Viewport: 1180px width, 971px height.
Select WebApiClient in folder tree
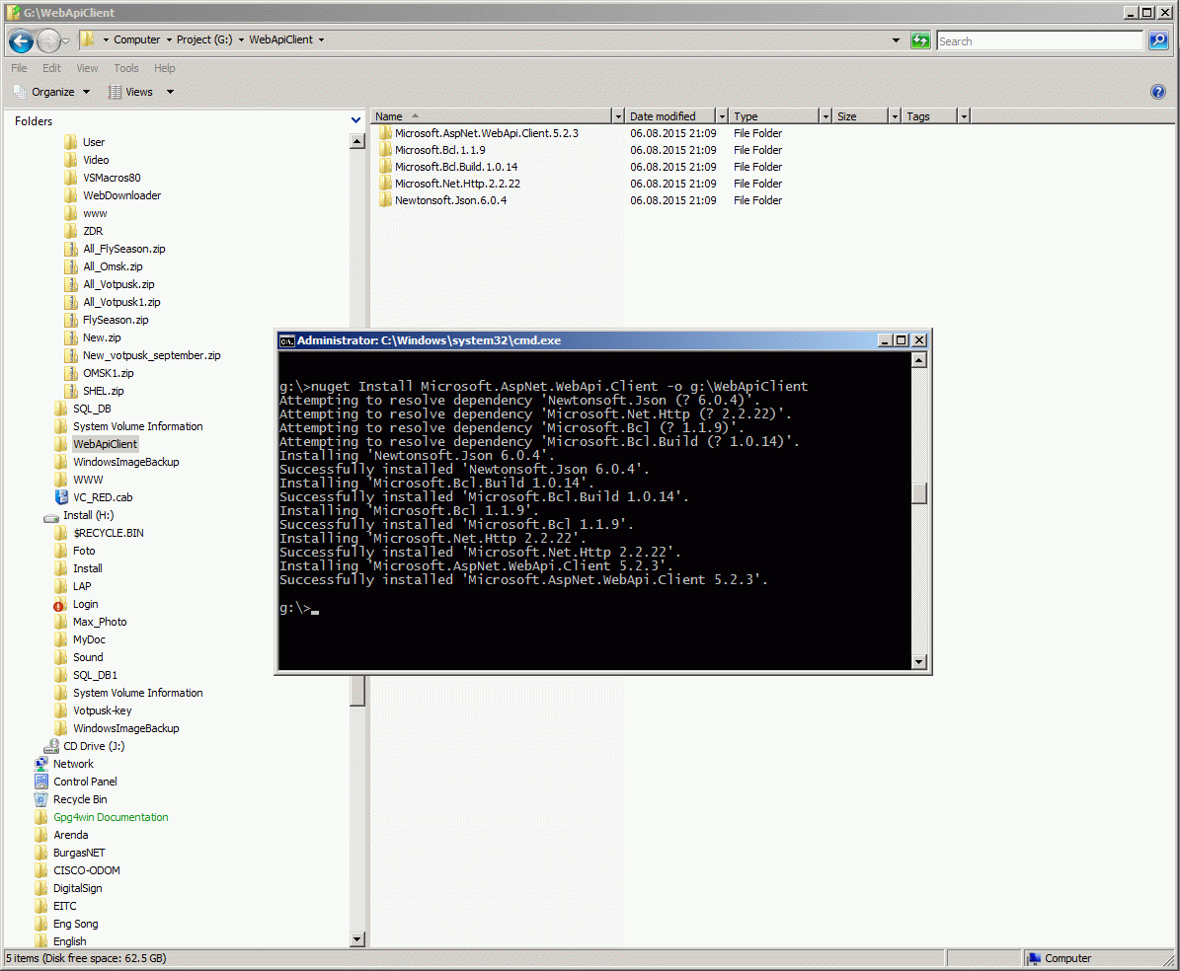(x=105, y=444)
